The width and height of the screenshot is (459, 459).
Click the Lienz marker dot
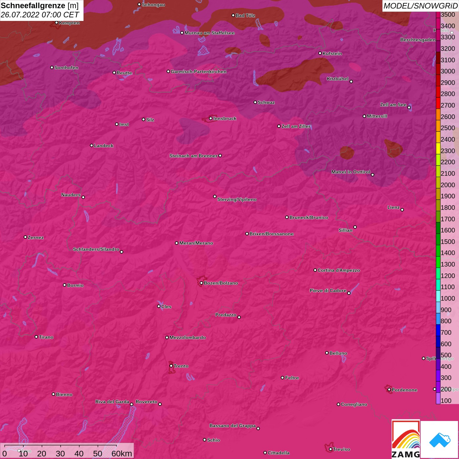(402, 210)
